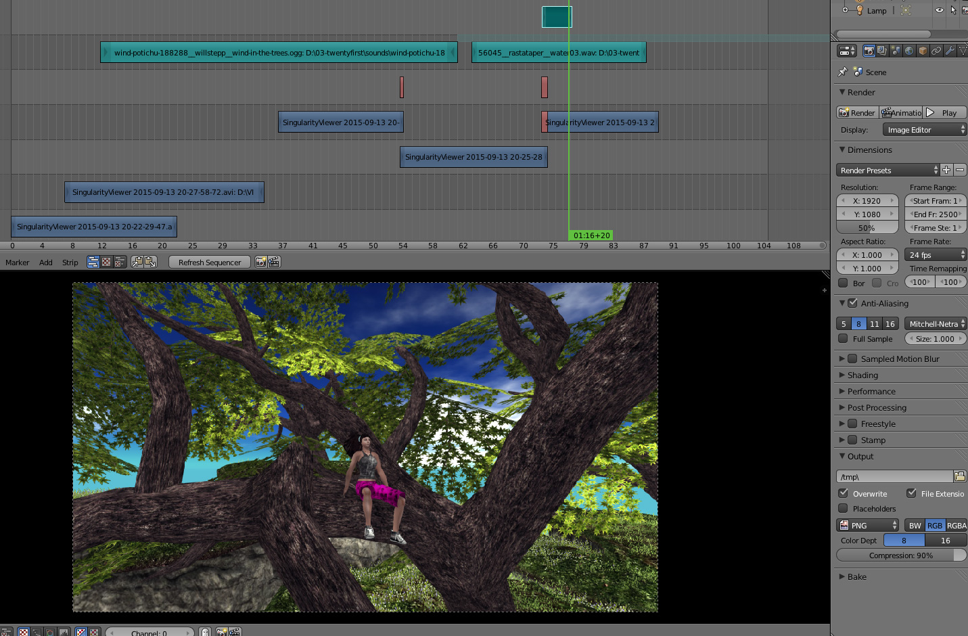The height and width of the screenshot is (636, 968).
Task: Open the Add menu in sequencer
Action: 45,263
